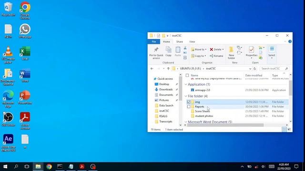Expand the address bar history dropdown
The width and height of the screenshot is (305, 171).
[x=250, y=68]
